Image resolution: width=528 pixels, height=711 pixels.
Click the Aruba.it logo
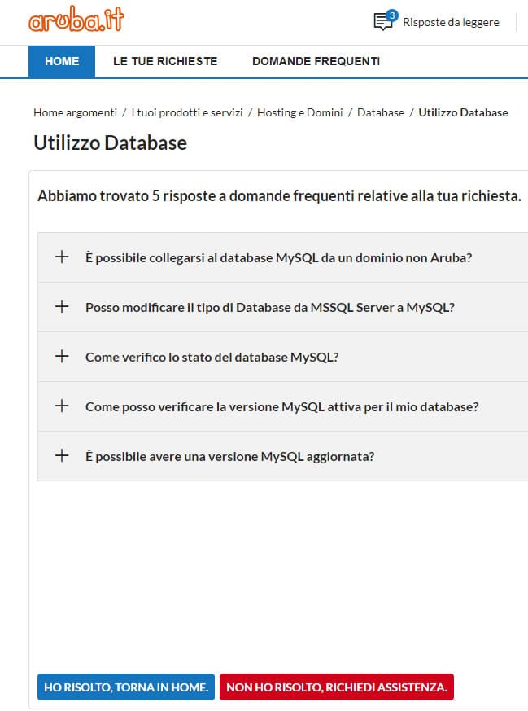(x=76, y=21)
